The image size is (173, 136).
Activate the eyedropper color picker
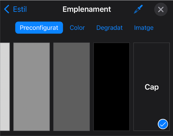(138, 9)
